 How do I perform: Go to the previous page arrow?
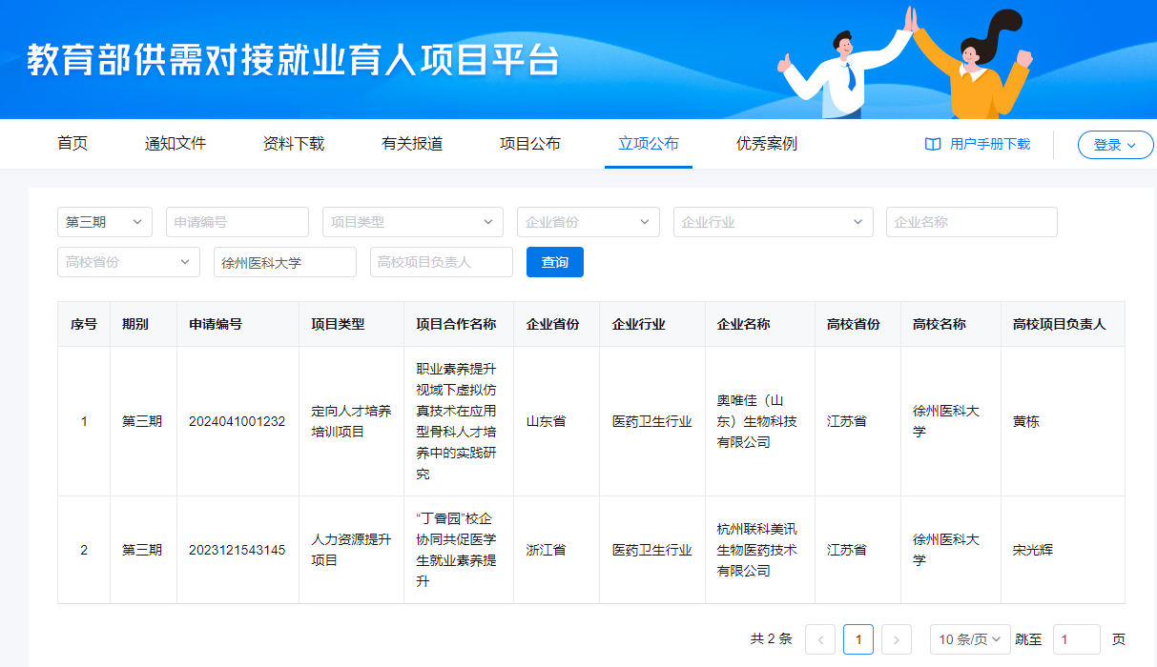820,639
